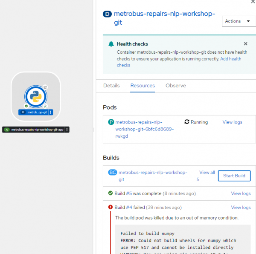This screenshot has height=254, width=256.
Task: Follow the Add health checks link
Action: 230,59
